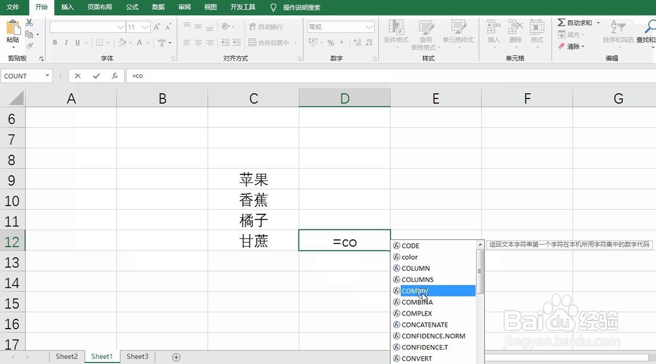Click the Cut scissors icon
The image size is (656, 364).
point(30,22)
